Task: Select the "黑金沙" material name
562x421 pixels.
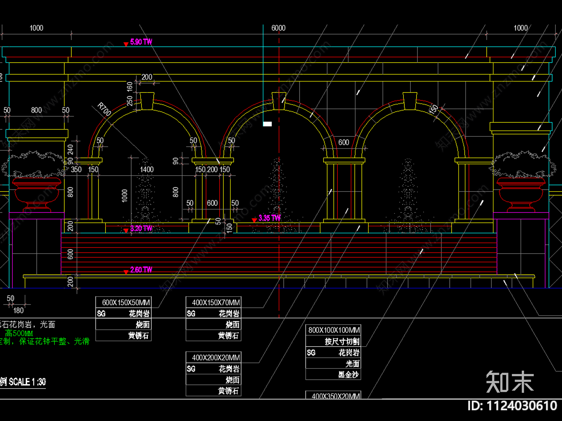Action: 348,375
